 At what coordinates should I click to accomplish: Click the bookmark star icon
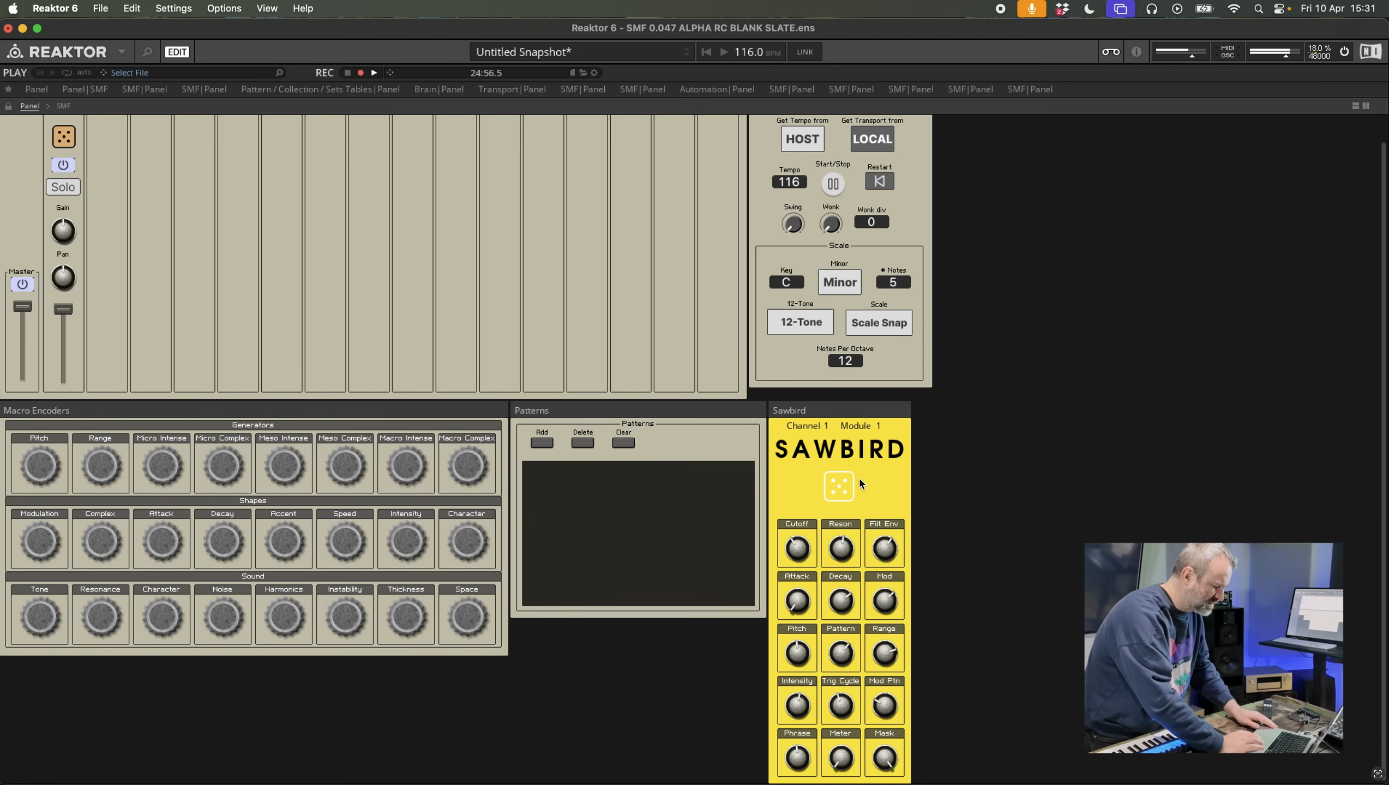(x=8, y=89)
